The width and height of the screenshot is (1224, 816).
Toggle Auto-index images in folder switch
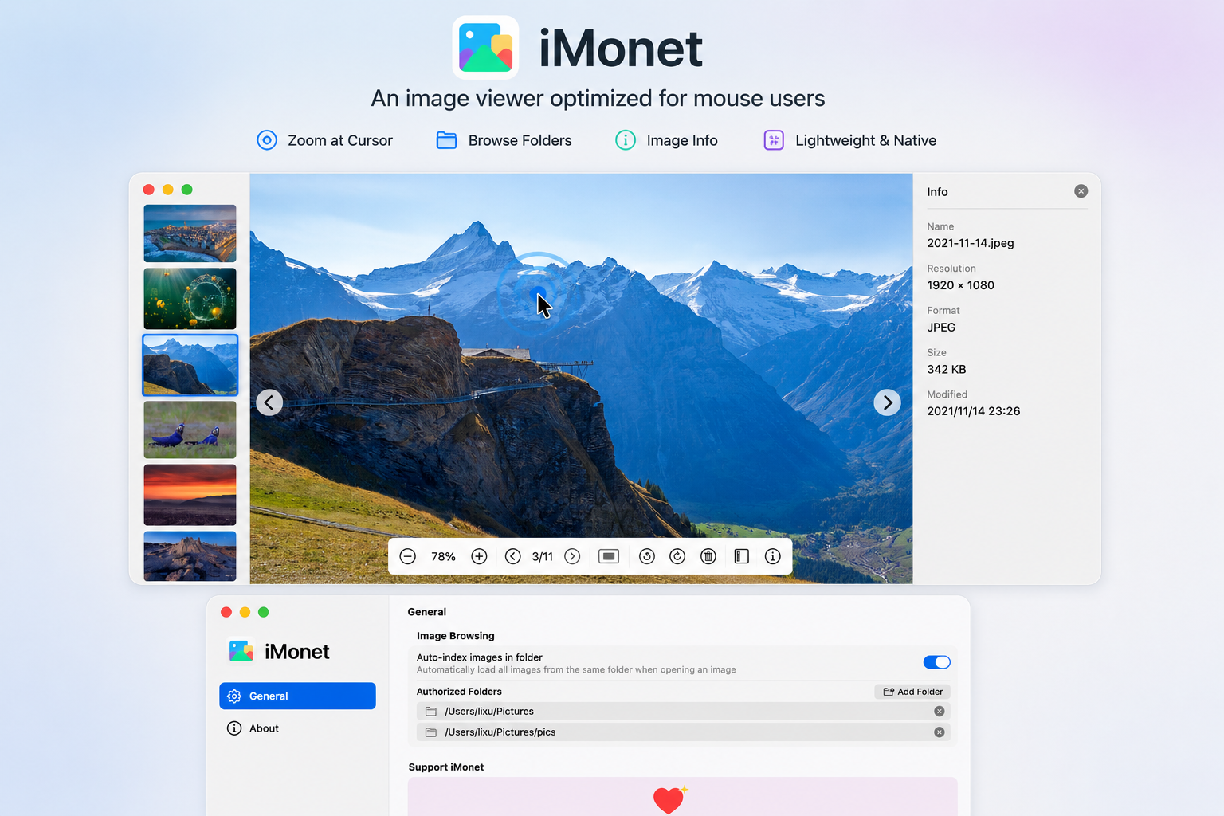tap(936, 662)
